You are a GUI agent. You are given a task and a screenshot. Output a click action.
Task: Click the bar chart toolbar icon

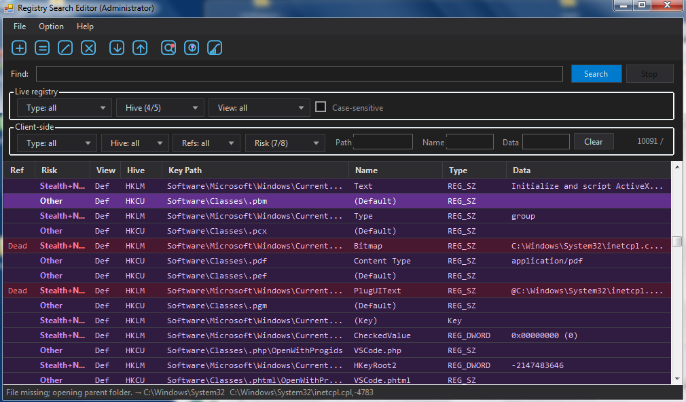point(215,48)
